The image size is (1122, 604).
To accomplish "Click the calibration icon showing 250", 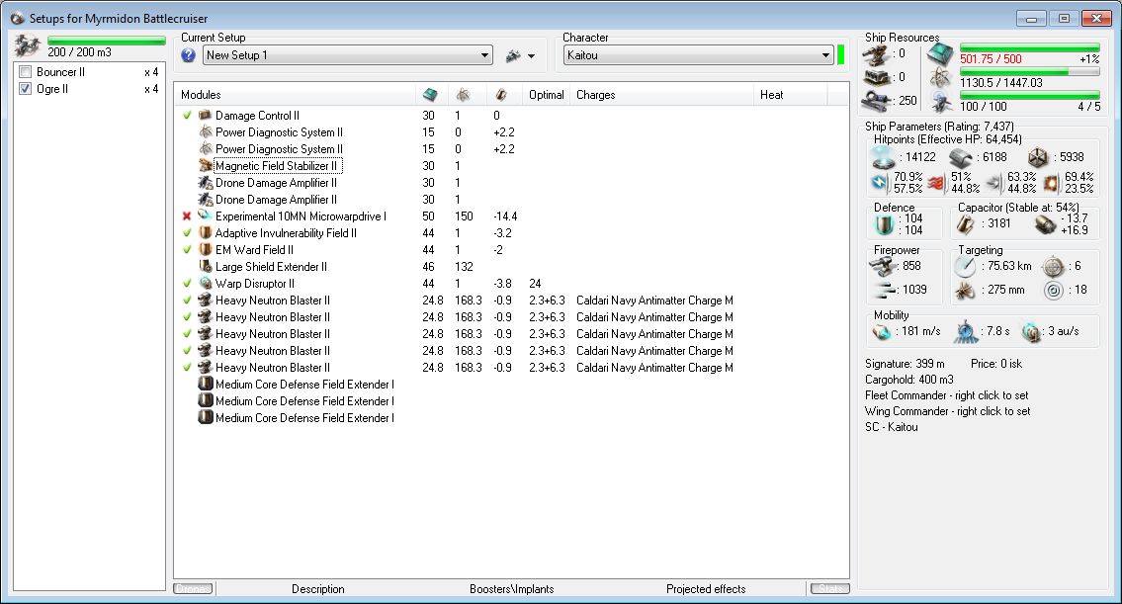I will 876,100.
